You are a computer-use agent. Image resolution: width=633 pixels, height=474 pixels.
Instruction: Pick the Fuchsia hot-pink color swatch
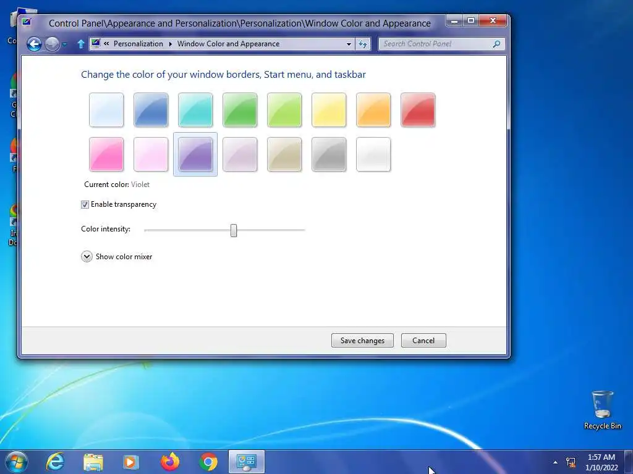(x=106, y=154)
